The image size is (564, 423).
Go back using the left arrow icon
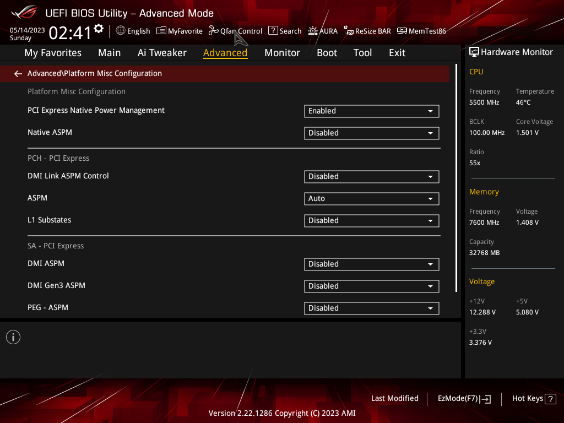click(18, 74)
